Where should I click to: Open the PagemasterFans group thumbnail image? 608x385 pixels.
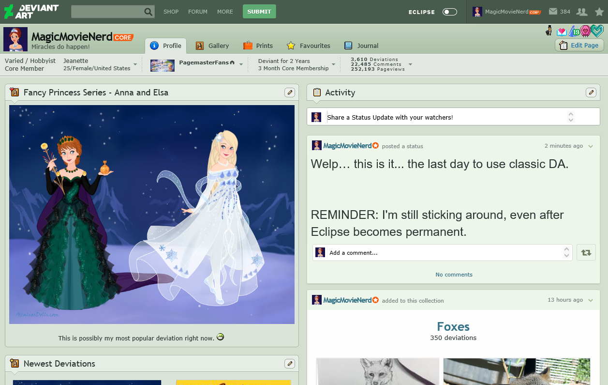click(x=163, y=65)
